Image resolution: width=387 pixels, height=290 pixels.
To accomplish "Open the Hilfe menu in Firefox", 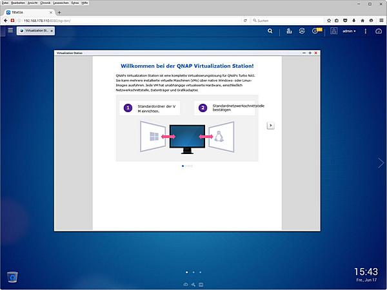I will 84,3.
